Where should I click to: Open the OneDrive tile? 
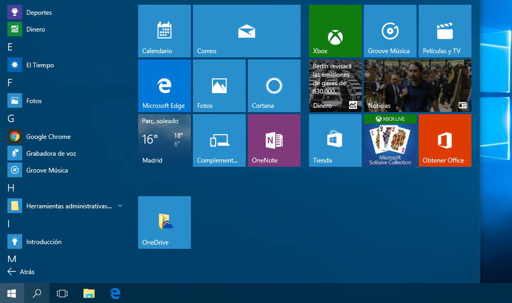tap(164, 223)
